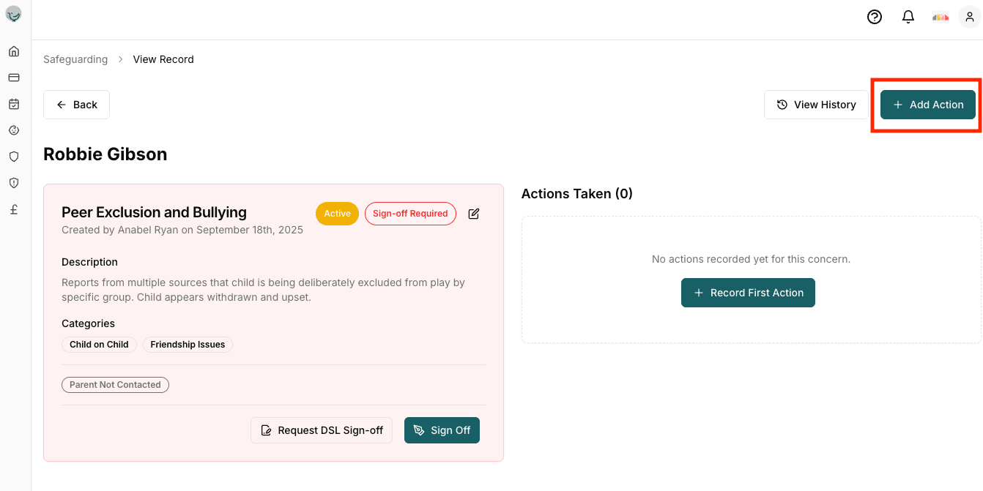Click the Parent Not Contacted badge
Viewport: 983px width, 491px height.
click(115, 384)
